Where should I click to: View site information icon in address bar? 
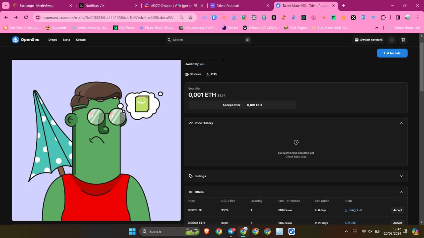38,17
